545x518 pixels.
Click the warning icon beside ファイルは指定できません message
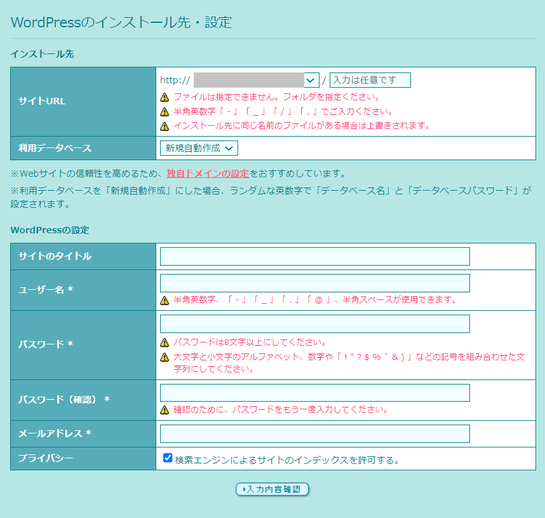pos(165,97)
